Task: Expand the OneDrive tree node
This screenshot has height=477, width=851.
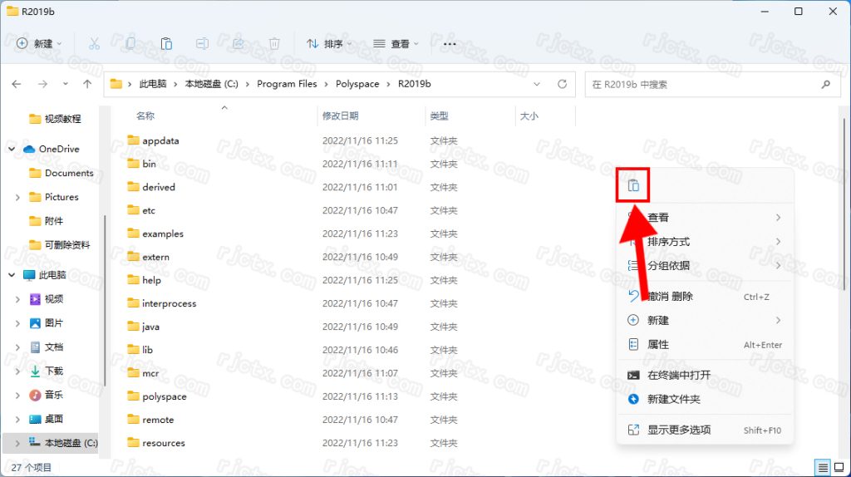Action: (12, 149)
